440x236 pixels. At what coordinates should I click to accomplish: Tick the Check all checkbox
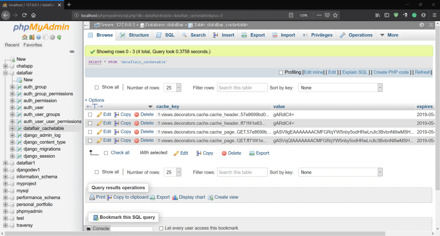106,153
